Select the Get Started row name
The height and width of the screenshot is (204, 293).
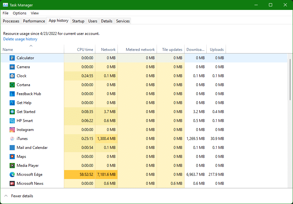click(x=26, y=112)
